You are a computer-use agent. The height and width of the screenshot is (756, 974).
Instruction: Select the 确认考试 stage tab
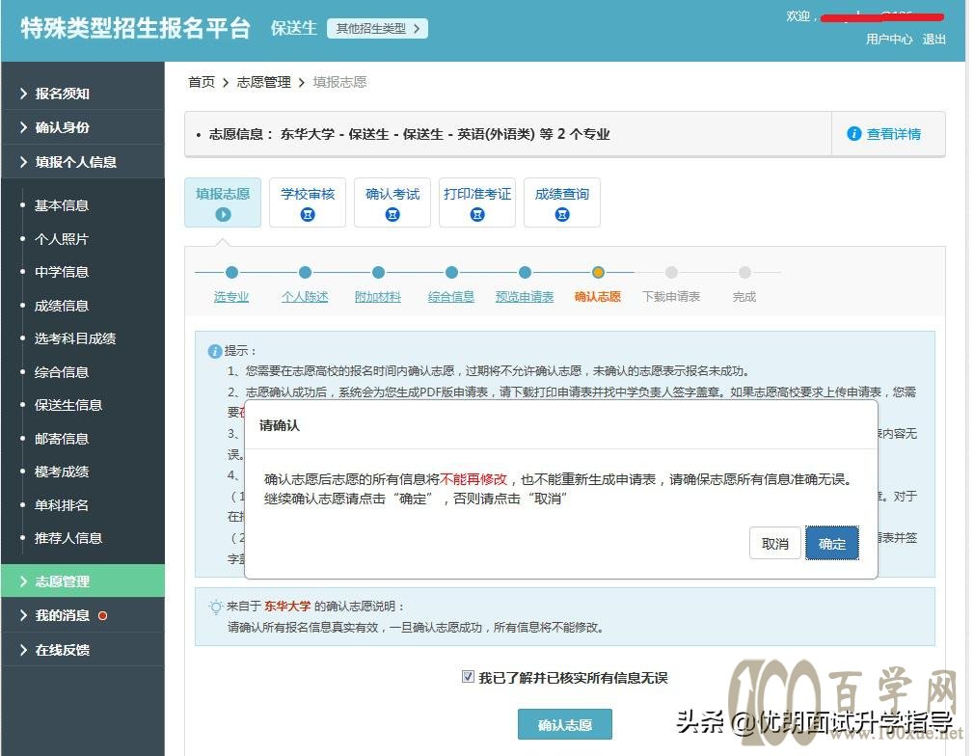(x=392, y=202)
